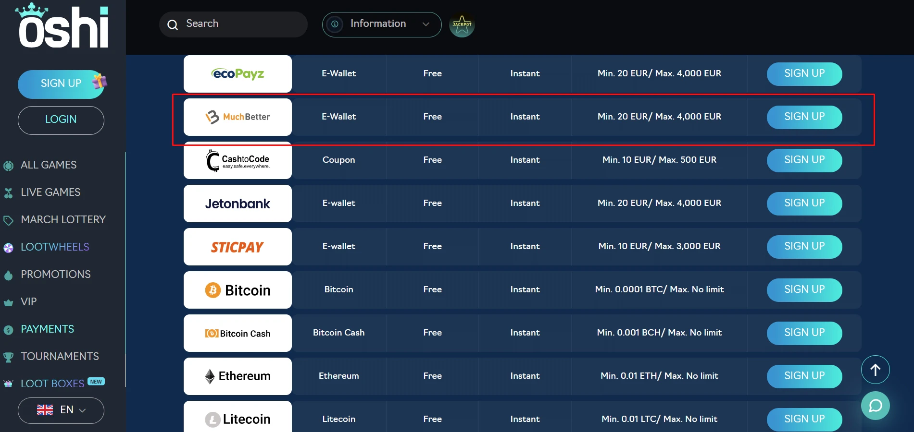
Task: Click the Live Games sidebar icon
Action: coord(9,193)
